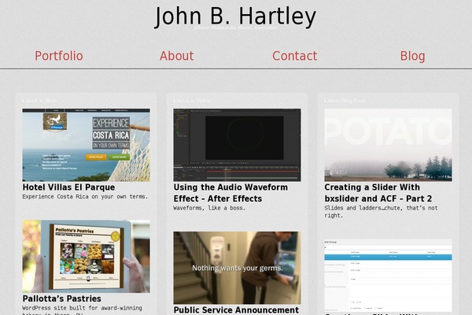This screenshot has height=315, width=472.
Task: Click the Pallotta's Pastries title link
Action: coord(61,298)
